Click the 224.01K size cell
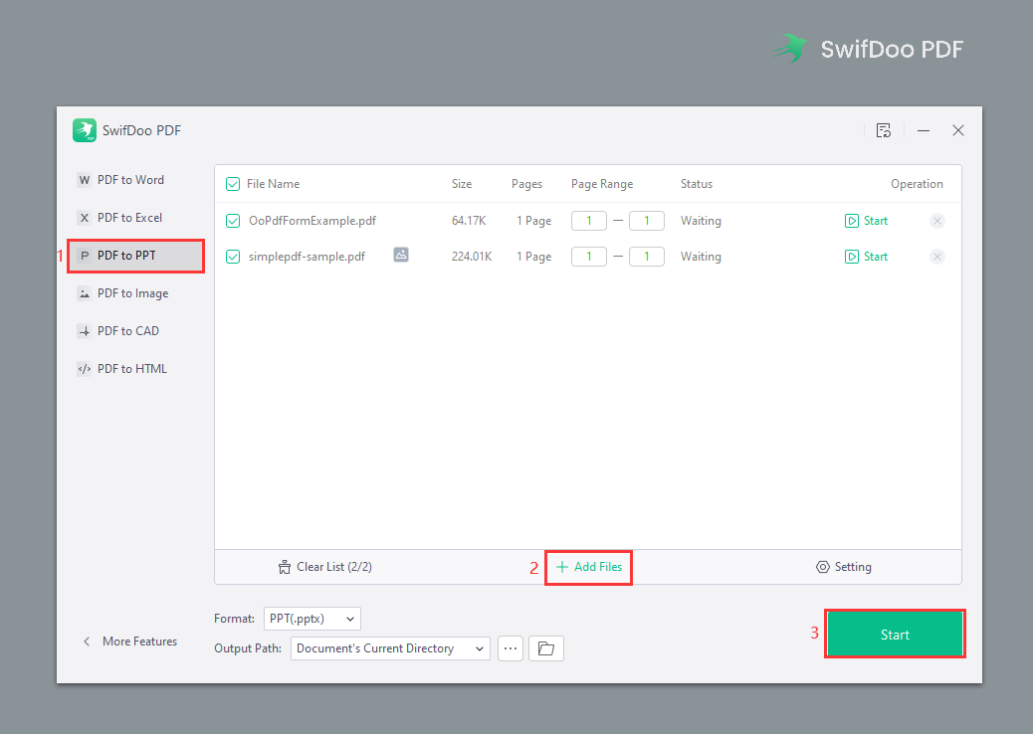 click(472, 256)
